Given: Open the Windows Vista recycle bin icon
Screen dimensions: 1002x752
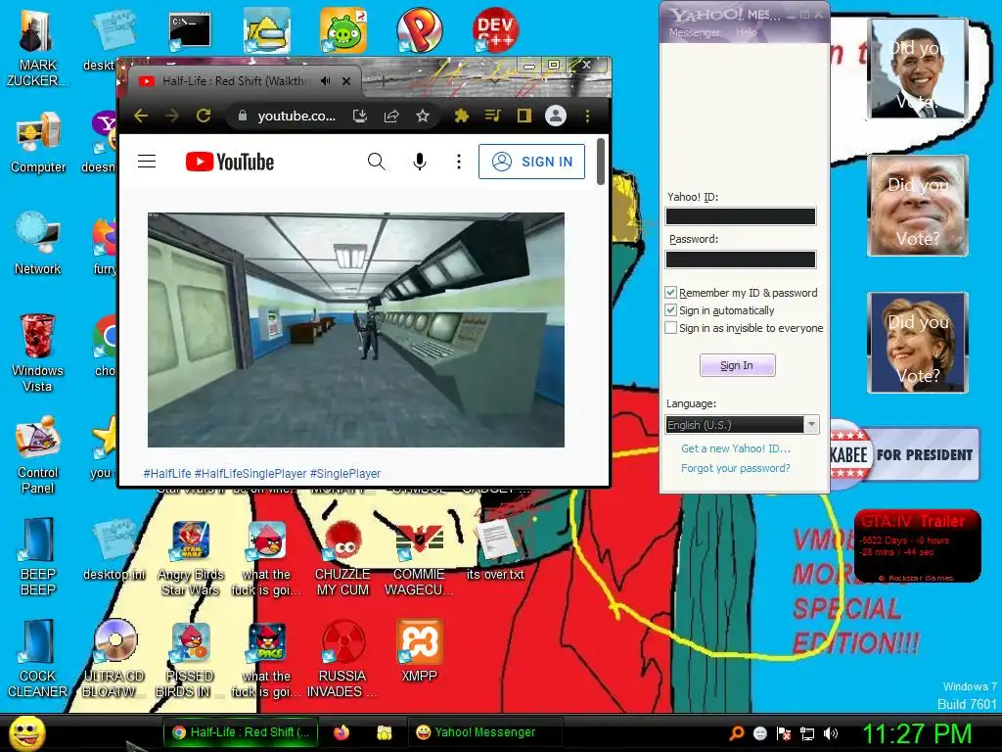Looking at the screenshot, I should [x=38, y=352].
